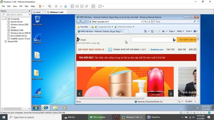
Task: Click the library horizontal scrollbar thumb
Action: (12, 109)
